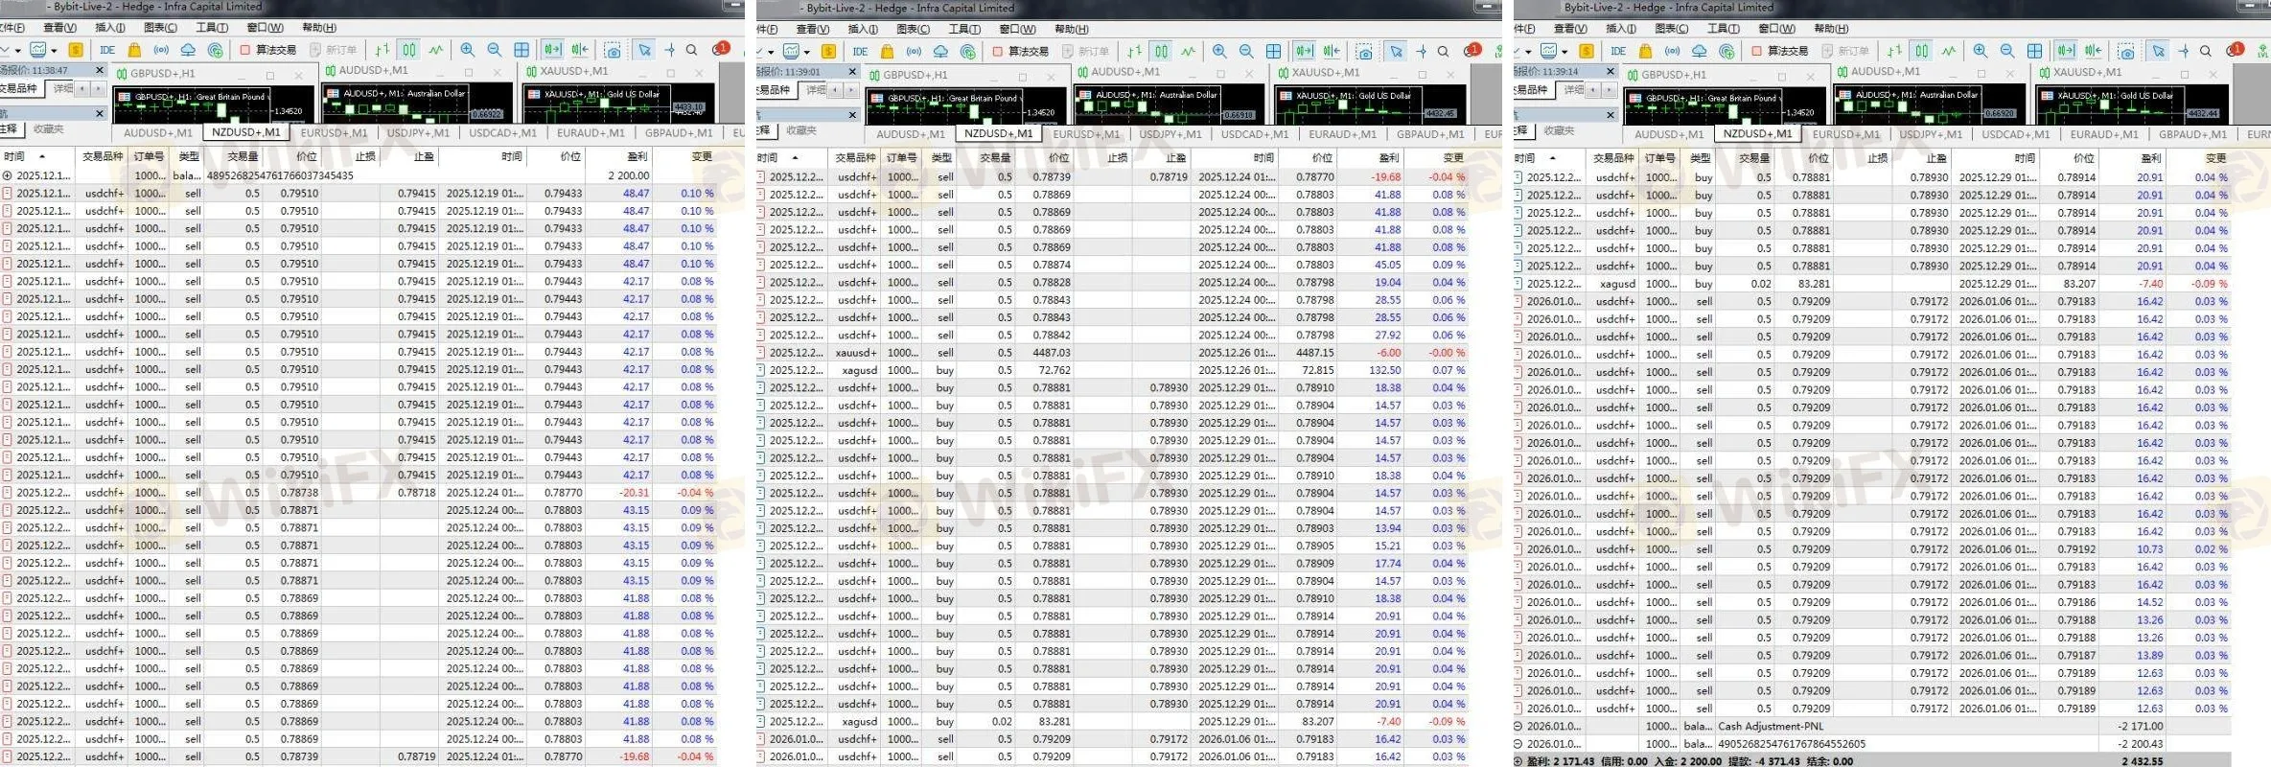The width and height of the screenshot is (2271, 767).
Task: Select the Cash Adjustment-PNL text in right window
Action: click(1770, 727)
